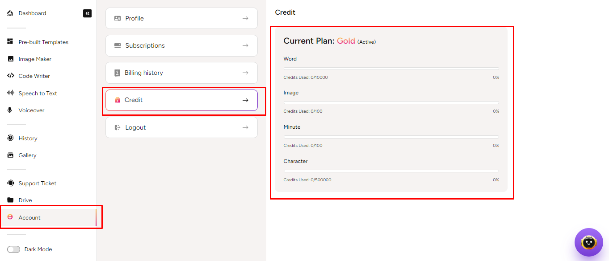Open Pre-built Templates grid icon
The width and height of the screenshot is (609, 261).
tap(10, 42)
